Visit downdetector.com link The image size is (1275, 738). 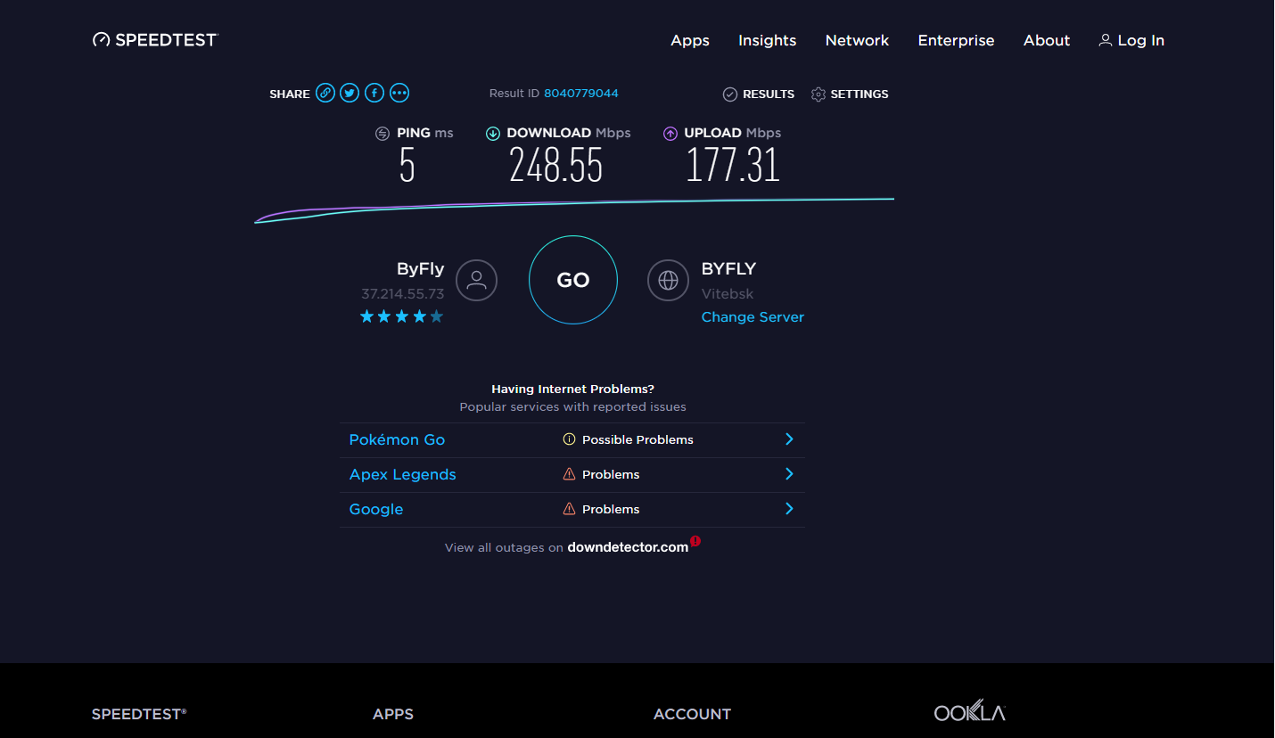coord(628,547)
